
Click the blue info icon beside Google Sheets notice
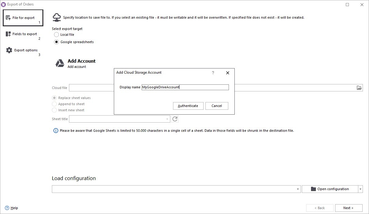(56, 131)
